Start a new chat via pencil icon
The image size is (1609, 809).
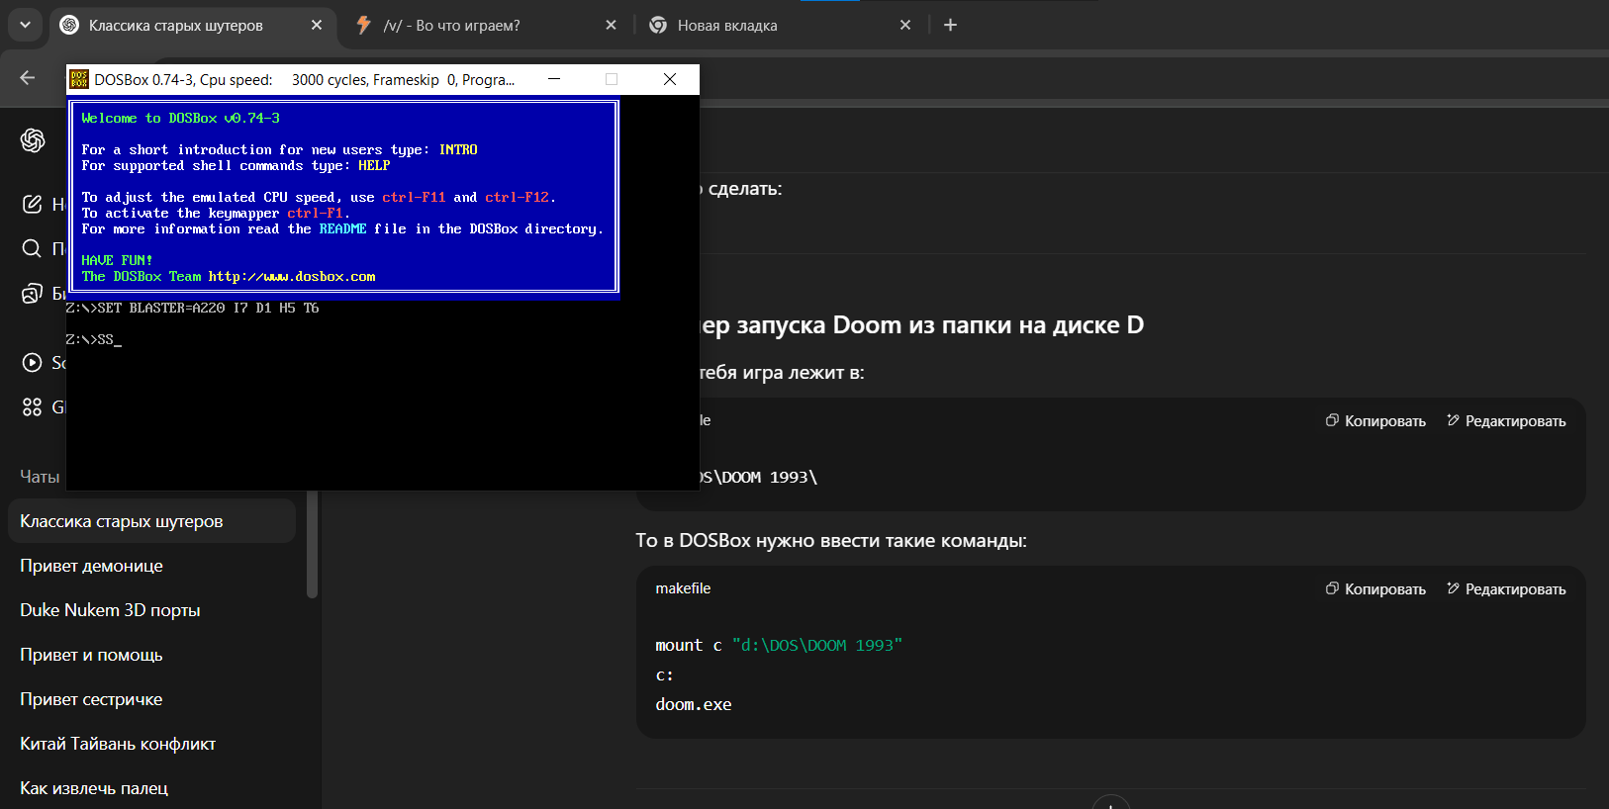[x=33, y=204]
